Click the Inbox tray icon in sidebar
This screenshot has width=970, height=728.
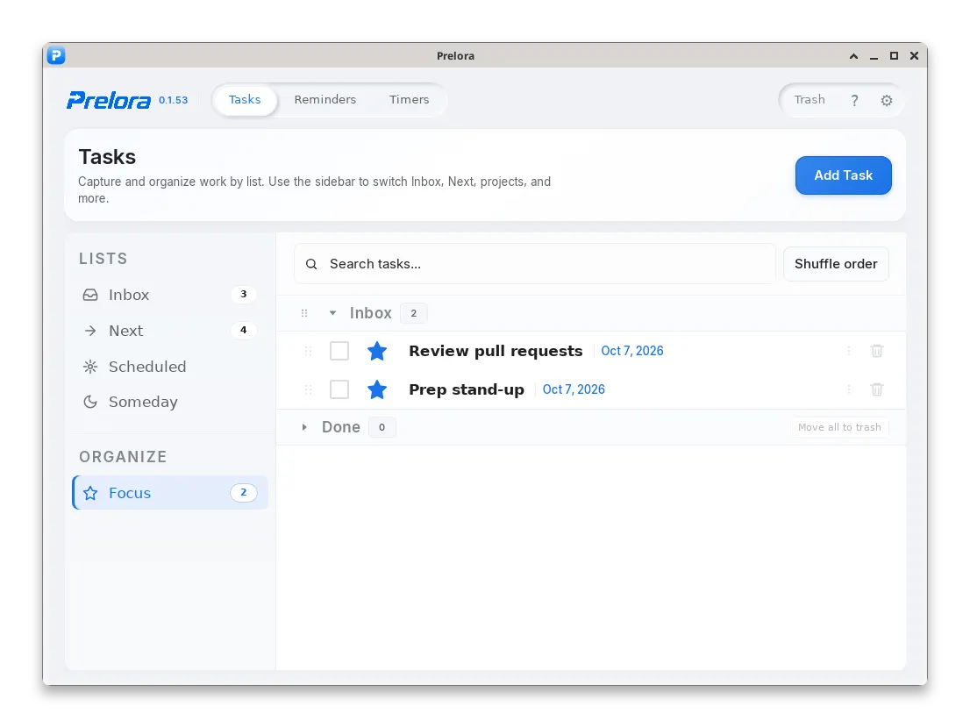pos(90,295)
